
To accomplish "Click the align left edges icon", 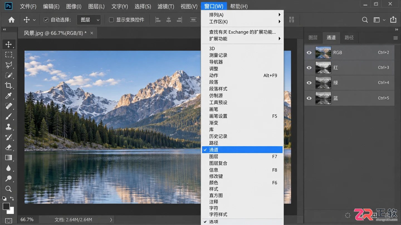I will pyautogui.click(x=158, y=20).
